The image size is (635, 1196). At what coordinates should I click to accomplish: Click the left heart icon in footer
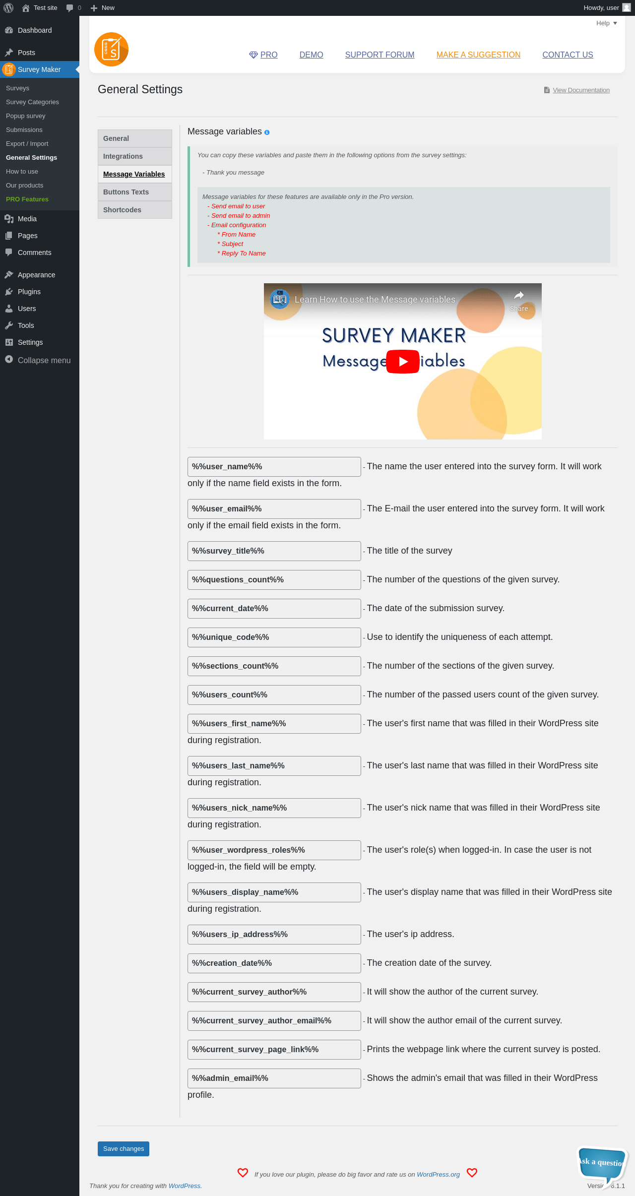tap(243, 1173)
